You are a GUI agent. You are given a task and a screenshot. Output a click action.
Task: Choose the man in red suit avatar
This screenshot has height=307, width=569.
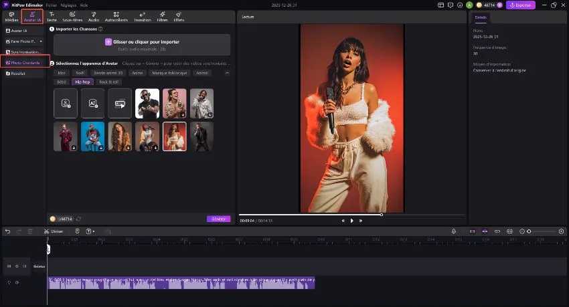66,136
